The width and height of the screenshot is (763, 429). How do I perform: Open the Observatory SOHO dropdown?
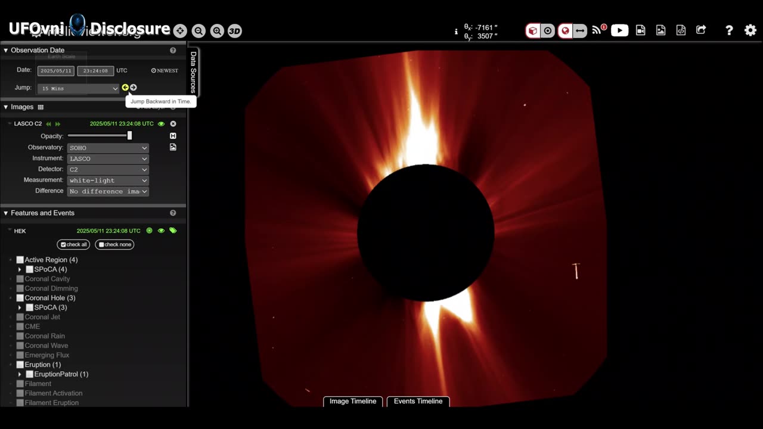(107, 148)
